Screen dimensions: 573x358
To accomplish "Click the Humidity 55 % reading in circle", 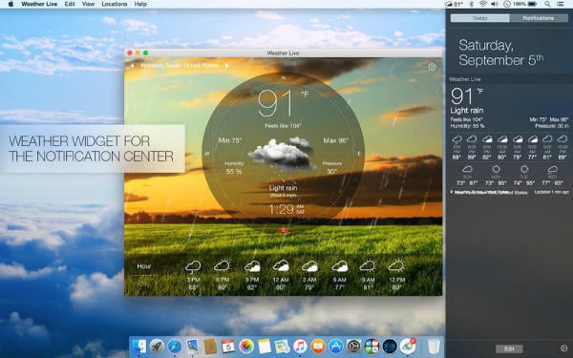I will coord(234,168).
